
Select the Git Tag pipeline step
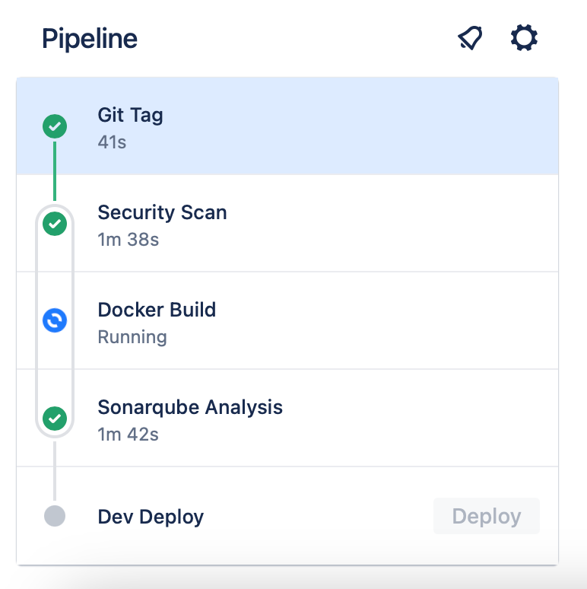287,126
